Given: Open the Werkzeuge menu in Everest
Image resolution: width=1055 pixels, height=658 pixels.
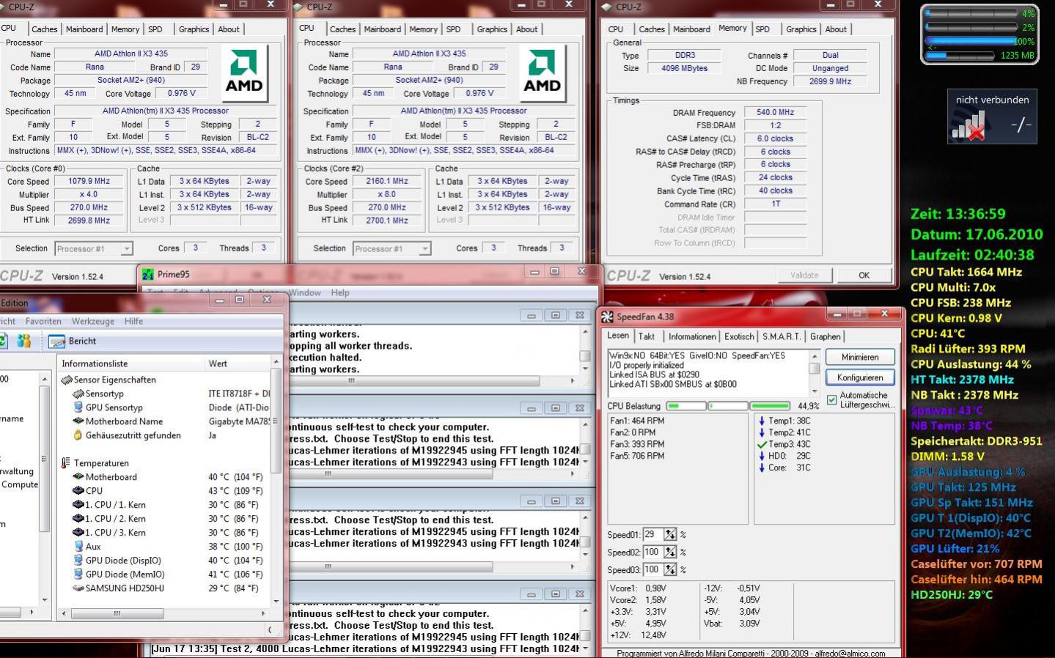Looking at the screenshot, I should pos(92,321).
